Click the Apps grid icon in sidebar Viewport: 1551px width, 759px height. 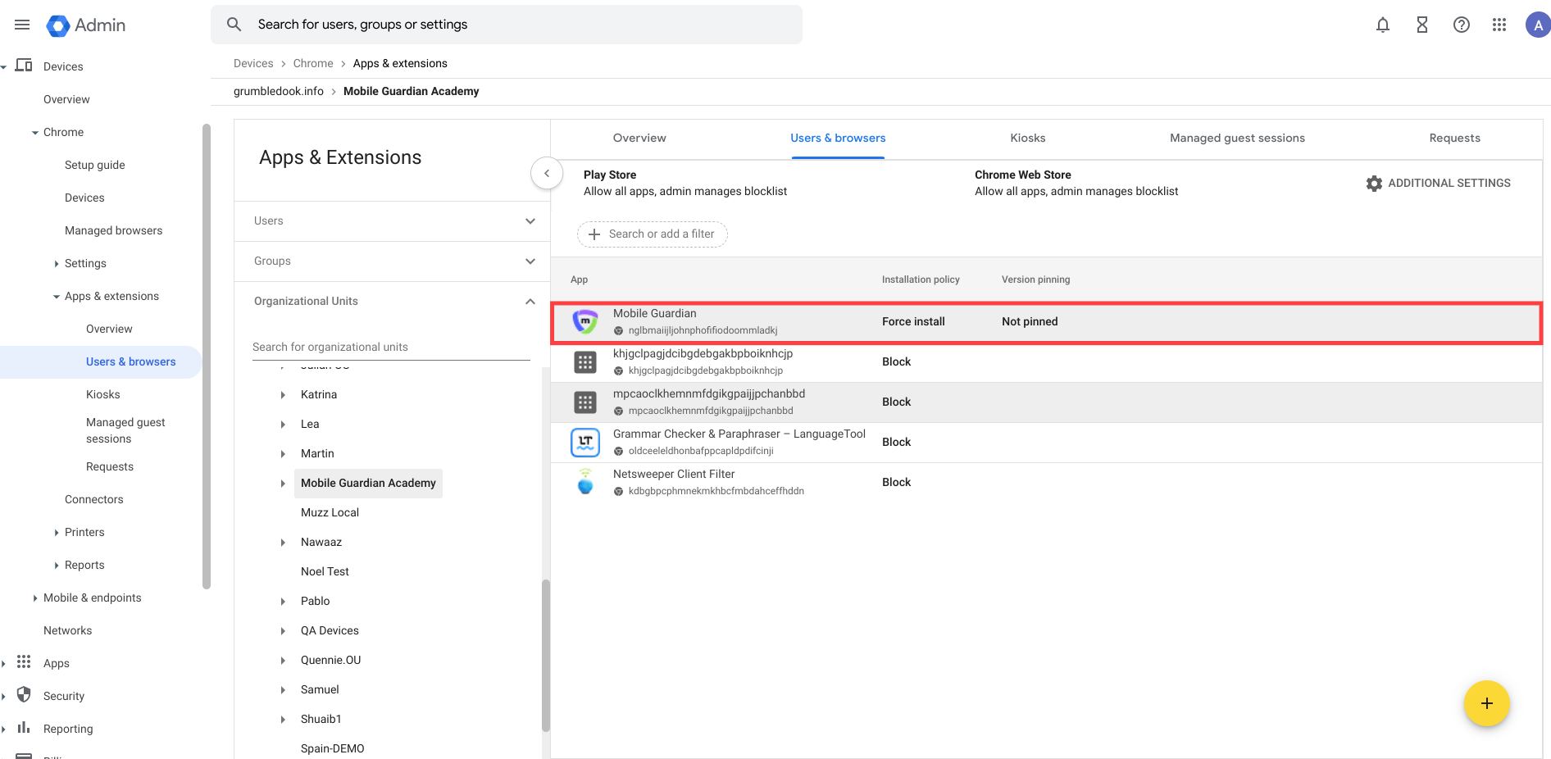[24, 661]
